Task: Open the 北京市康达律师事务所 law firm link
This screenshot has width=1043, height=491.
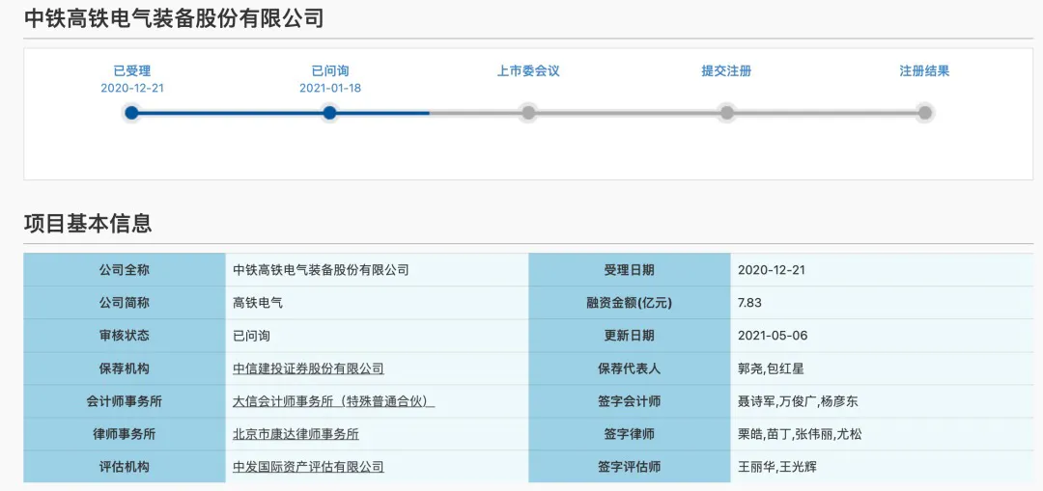Action: [x=296, y=434]
